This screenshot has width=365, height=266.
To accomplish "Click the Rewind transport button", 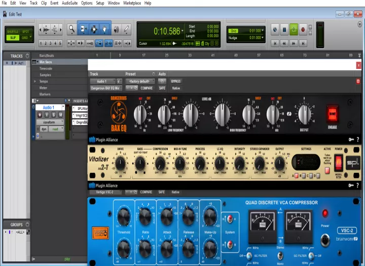I will 284,43.
